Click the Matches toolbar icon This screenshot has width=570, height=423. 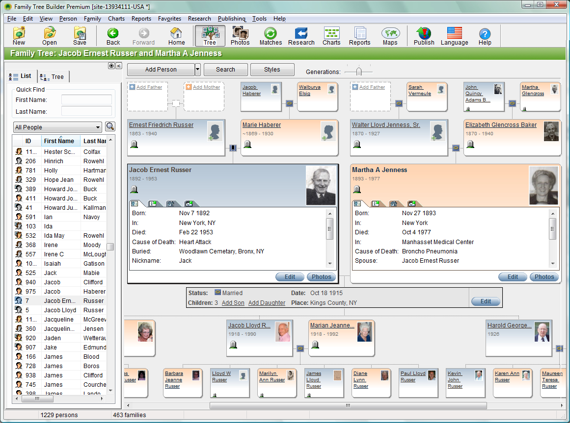[271, 36]
